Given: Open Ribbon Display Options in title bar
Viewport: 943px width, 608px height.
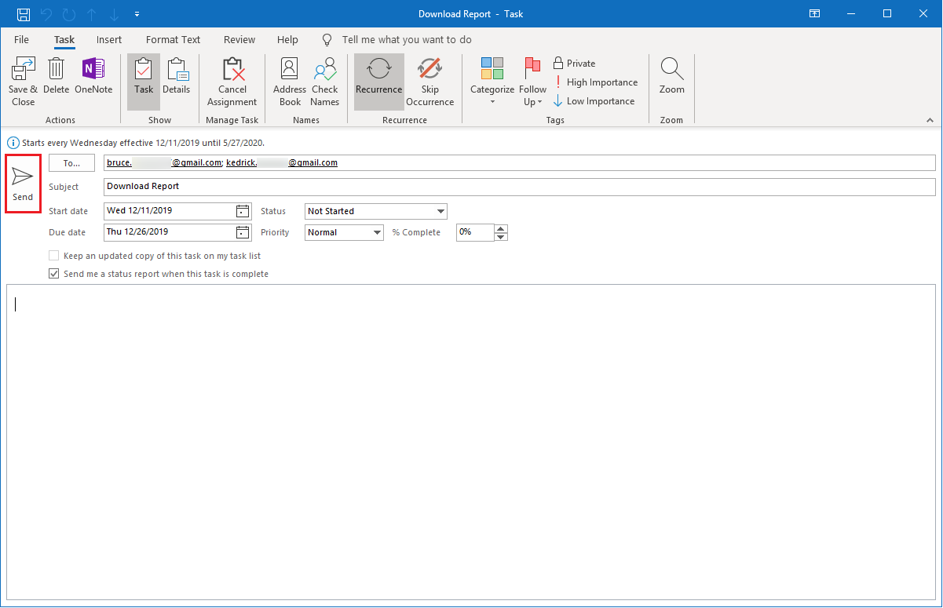Looking at the screenshot, I should [816, 14].
